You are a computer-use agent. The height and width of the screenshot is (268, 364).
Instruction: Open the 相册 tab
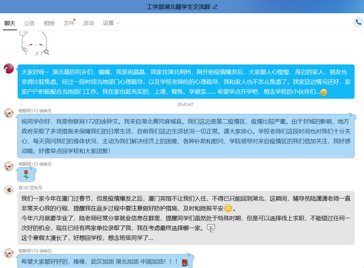49,23
